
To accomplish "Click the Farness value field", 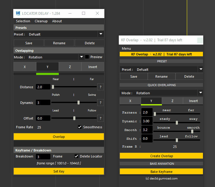I will tap(147, 112).
